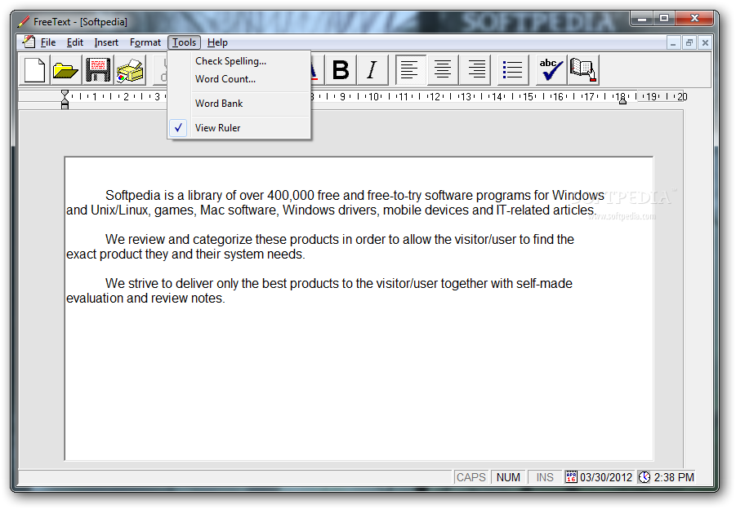Open word bank book icon
Viewport: 736px width, 509px height.
(583, 70)
